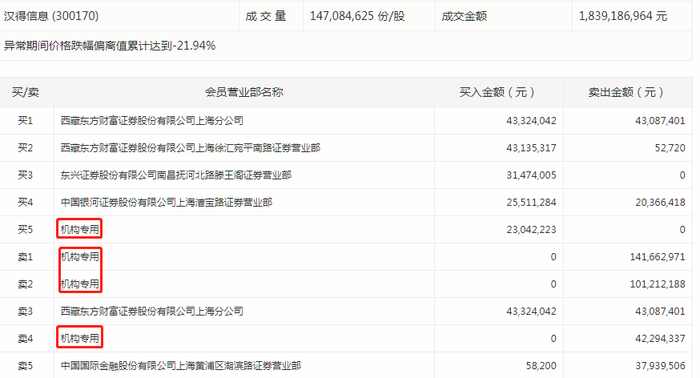Screen dimensions: 700x378
Task: Select the 卖1 row label
Action: (x=26, y=256)
